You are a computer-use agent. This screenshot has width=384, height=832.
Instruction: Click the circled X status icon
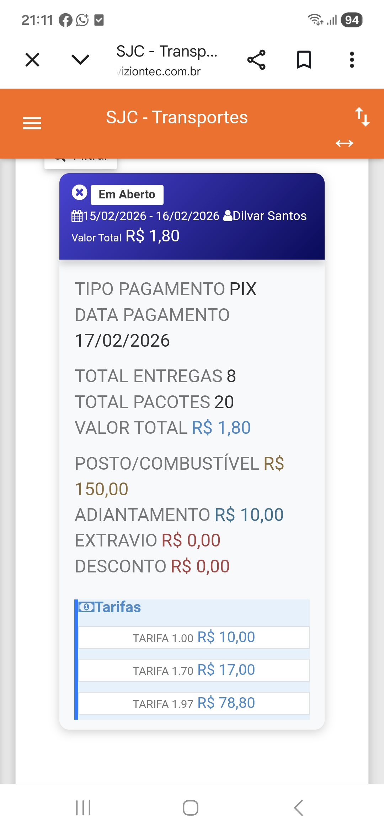(x=79, y=192)
